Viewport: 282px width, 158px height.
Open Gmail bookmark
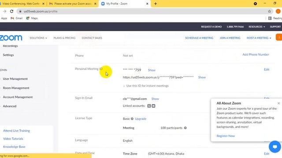[17, 18]
